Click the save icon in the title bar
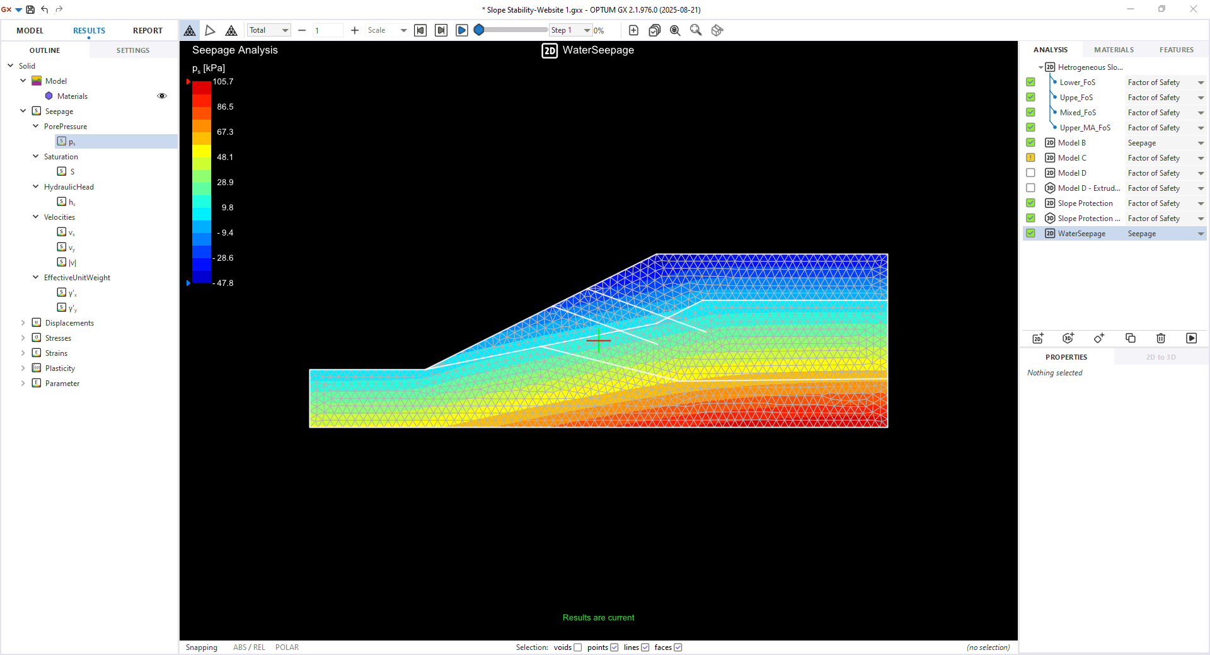Viewport: 1210px width, 655px height. click(x=30, y=9)
